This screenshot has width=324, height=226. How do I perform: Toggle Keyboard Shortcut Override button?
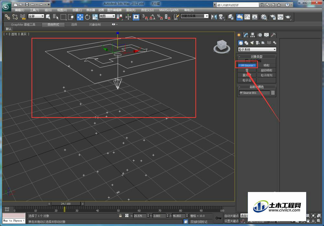tap(136, 17)
